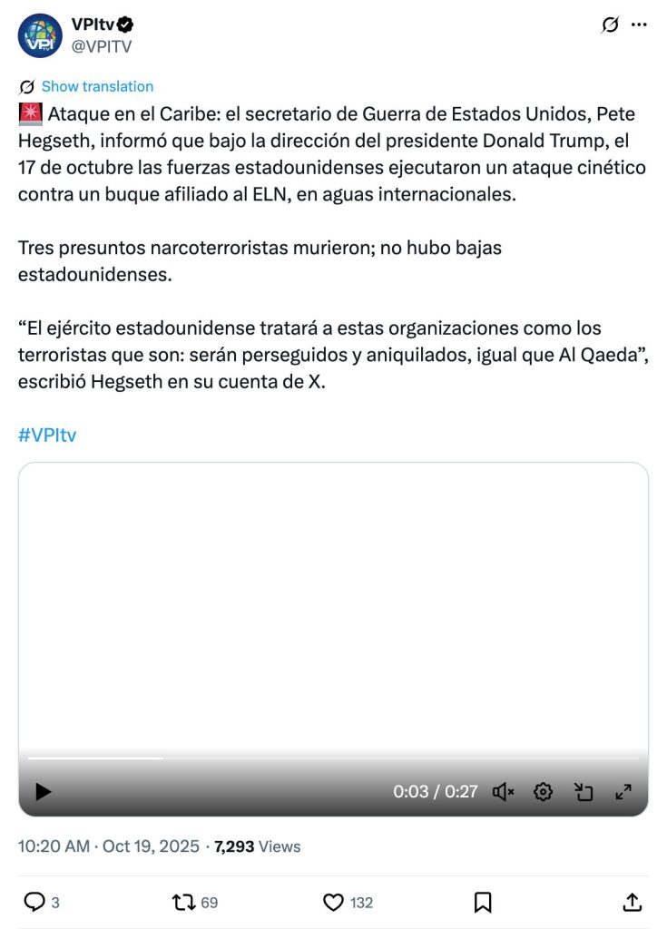Bookmark this post
The width and height of the screenshot is (667, 929).
(483, 903)
